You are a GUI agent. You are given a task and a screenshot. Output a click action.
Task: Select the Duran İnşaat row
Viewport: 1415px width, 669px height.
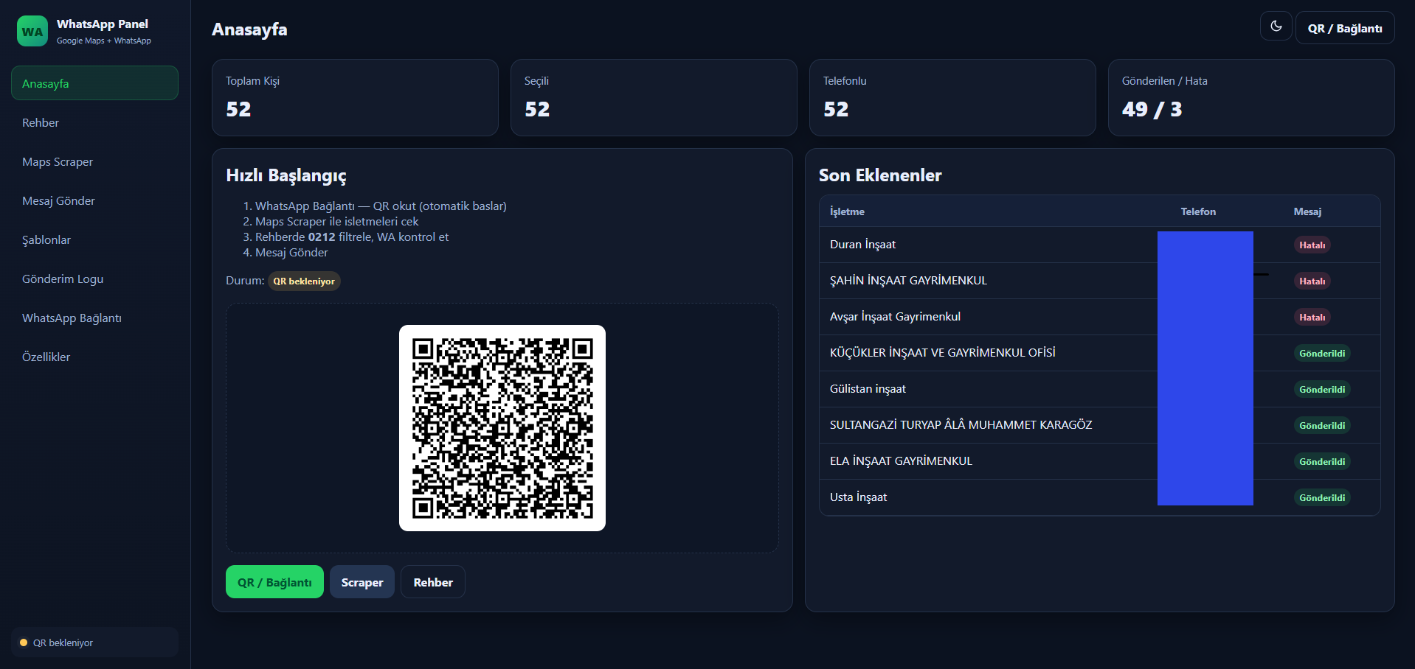(x=1099, y=245)
